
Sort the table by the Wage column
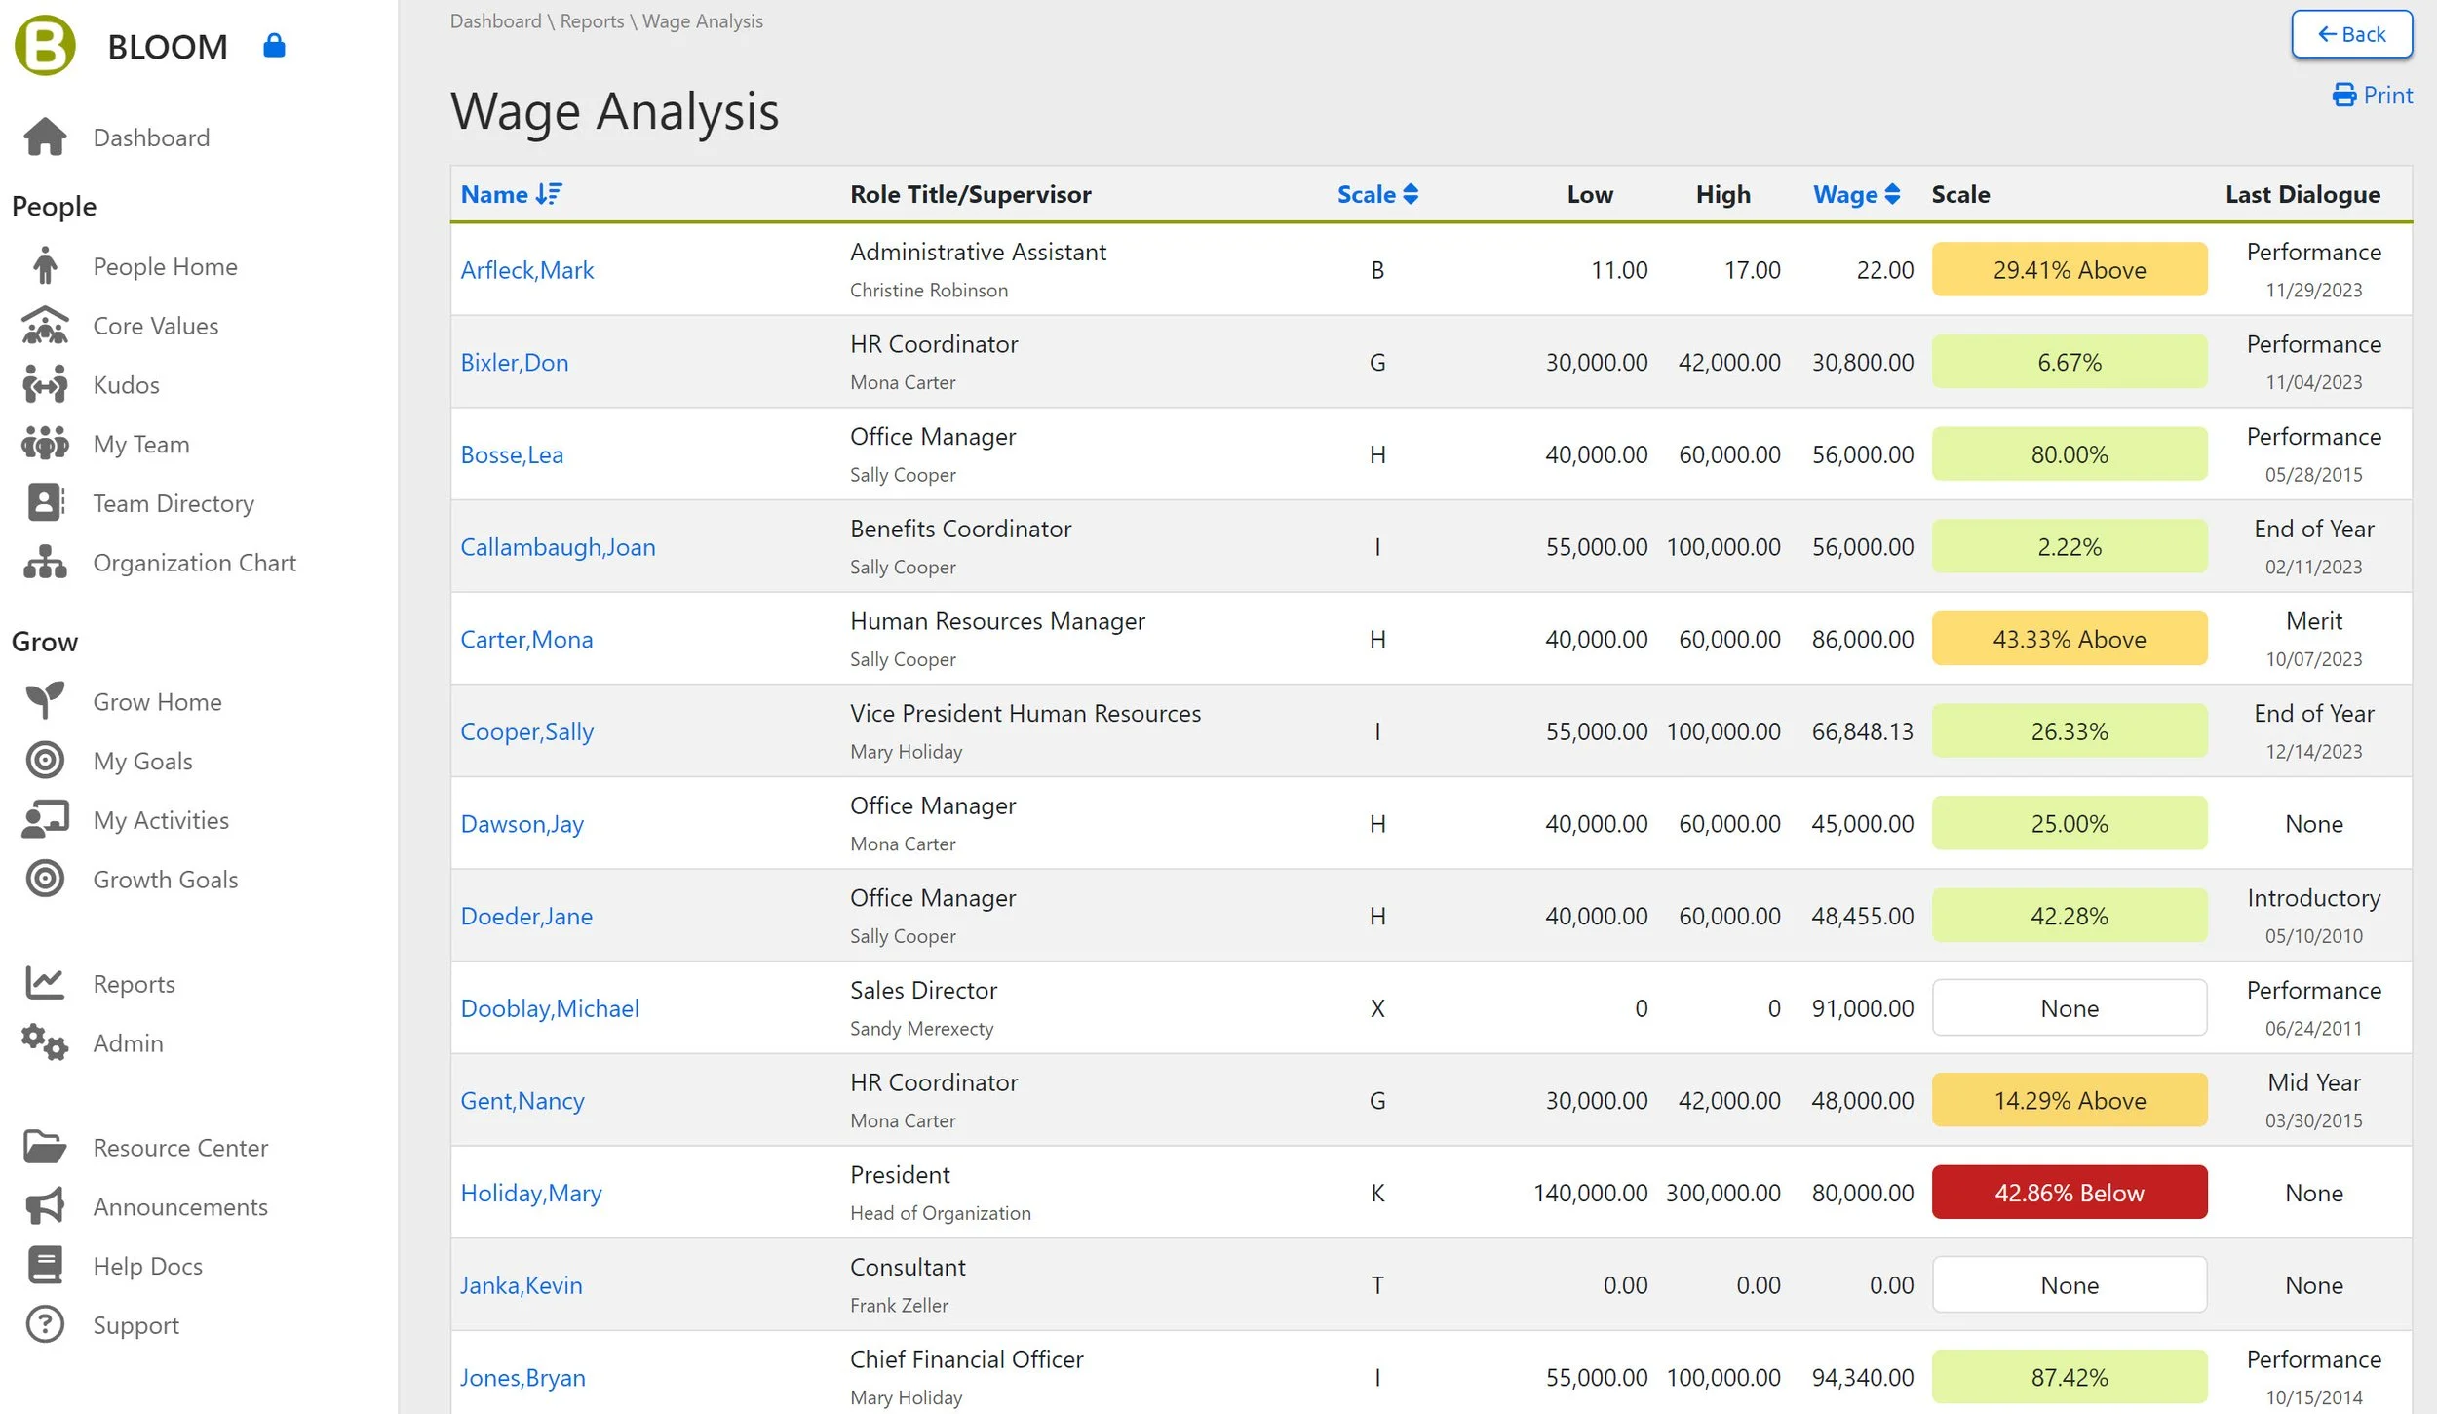click(1855, 194)
